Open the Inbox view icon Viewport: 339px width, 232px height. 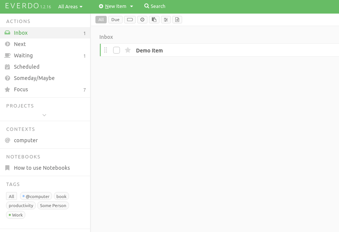click(x=7, y=33)
